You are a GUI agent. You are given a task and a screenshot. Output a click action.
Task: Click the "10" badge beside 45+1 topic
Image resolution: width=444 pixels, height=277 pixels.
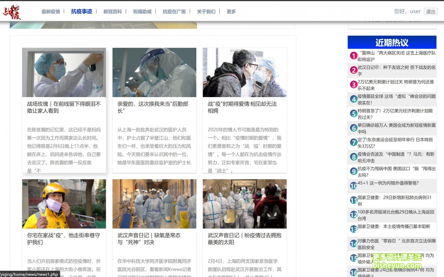point(353,186)
